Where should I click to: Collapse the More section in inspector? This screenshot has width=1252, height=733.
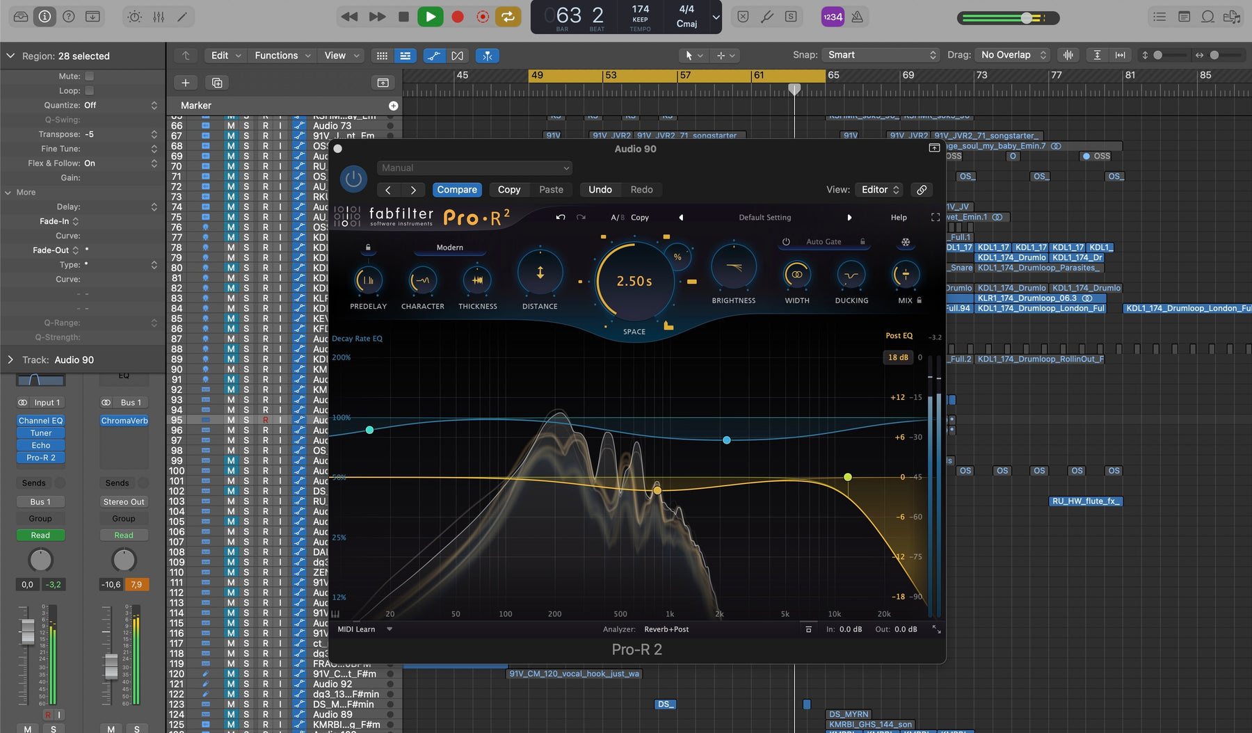pos(8,193)
